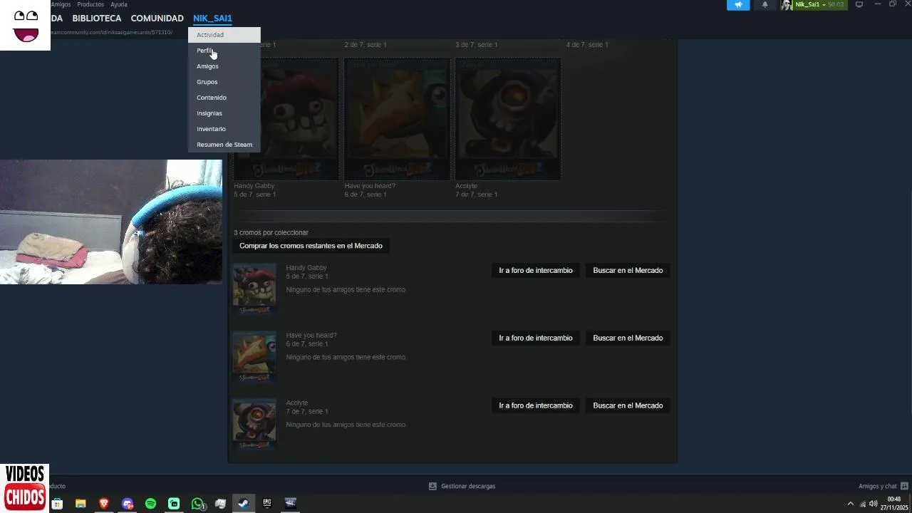Open Microsoft Store from the taskbar

58,504
